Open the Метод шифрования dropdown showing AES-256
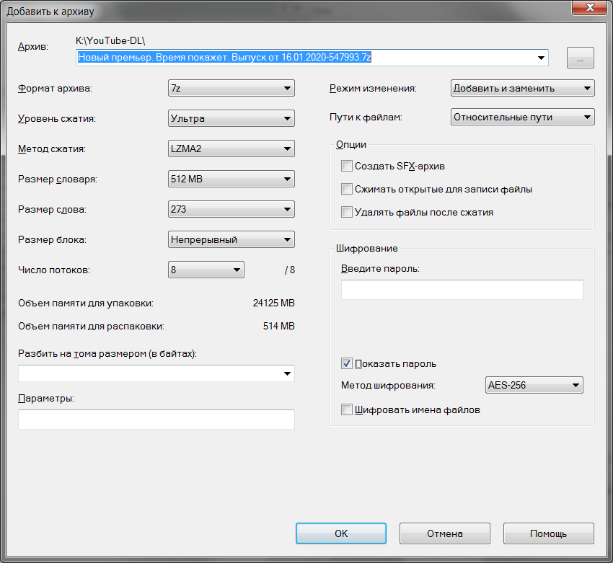 point(534,385)
